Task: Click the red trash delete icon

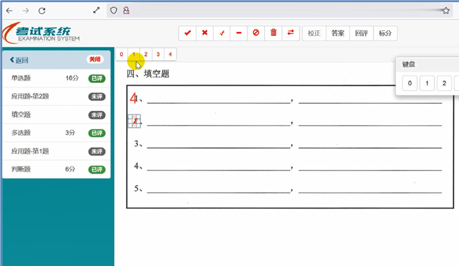Action: click(x=274, y=33)
